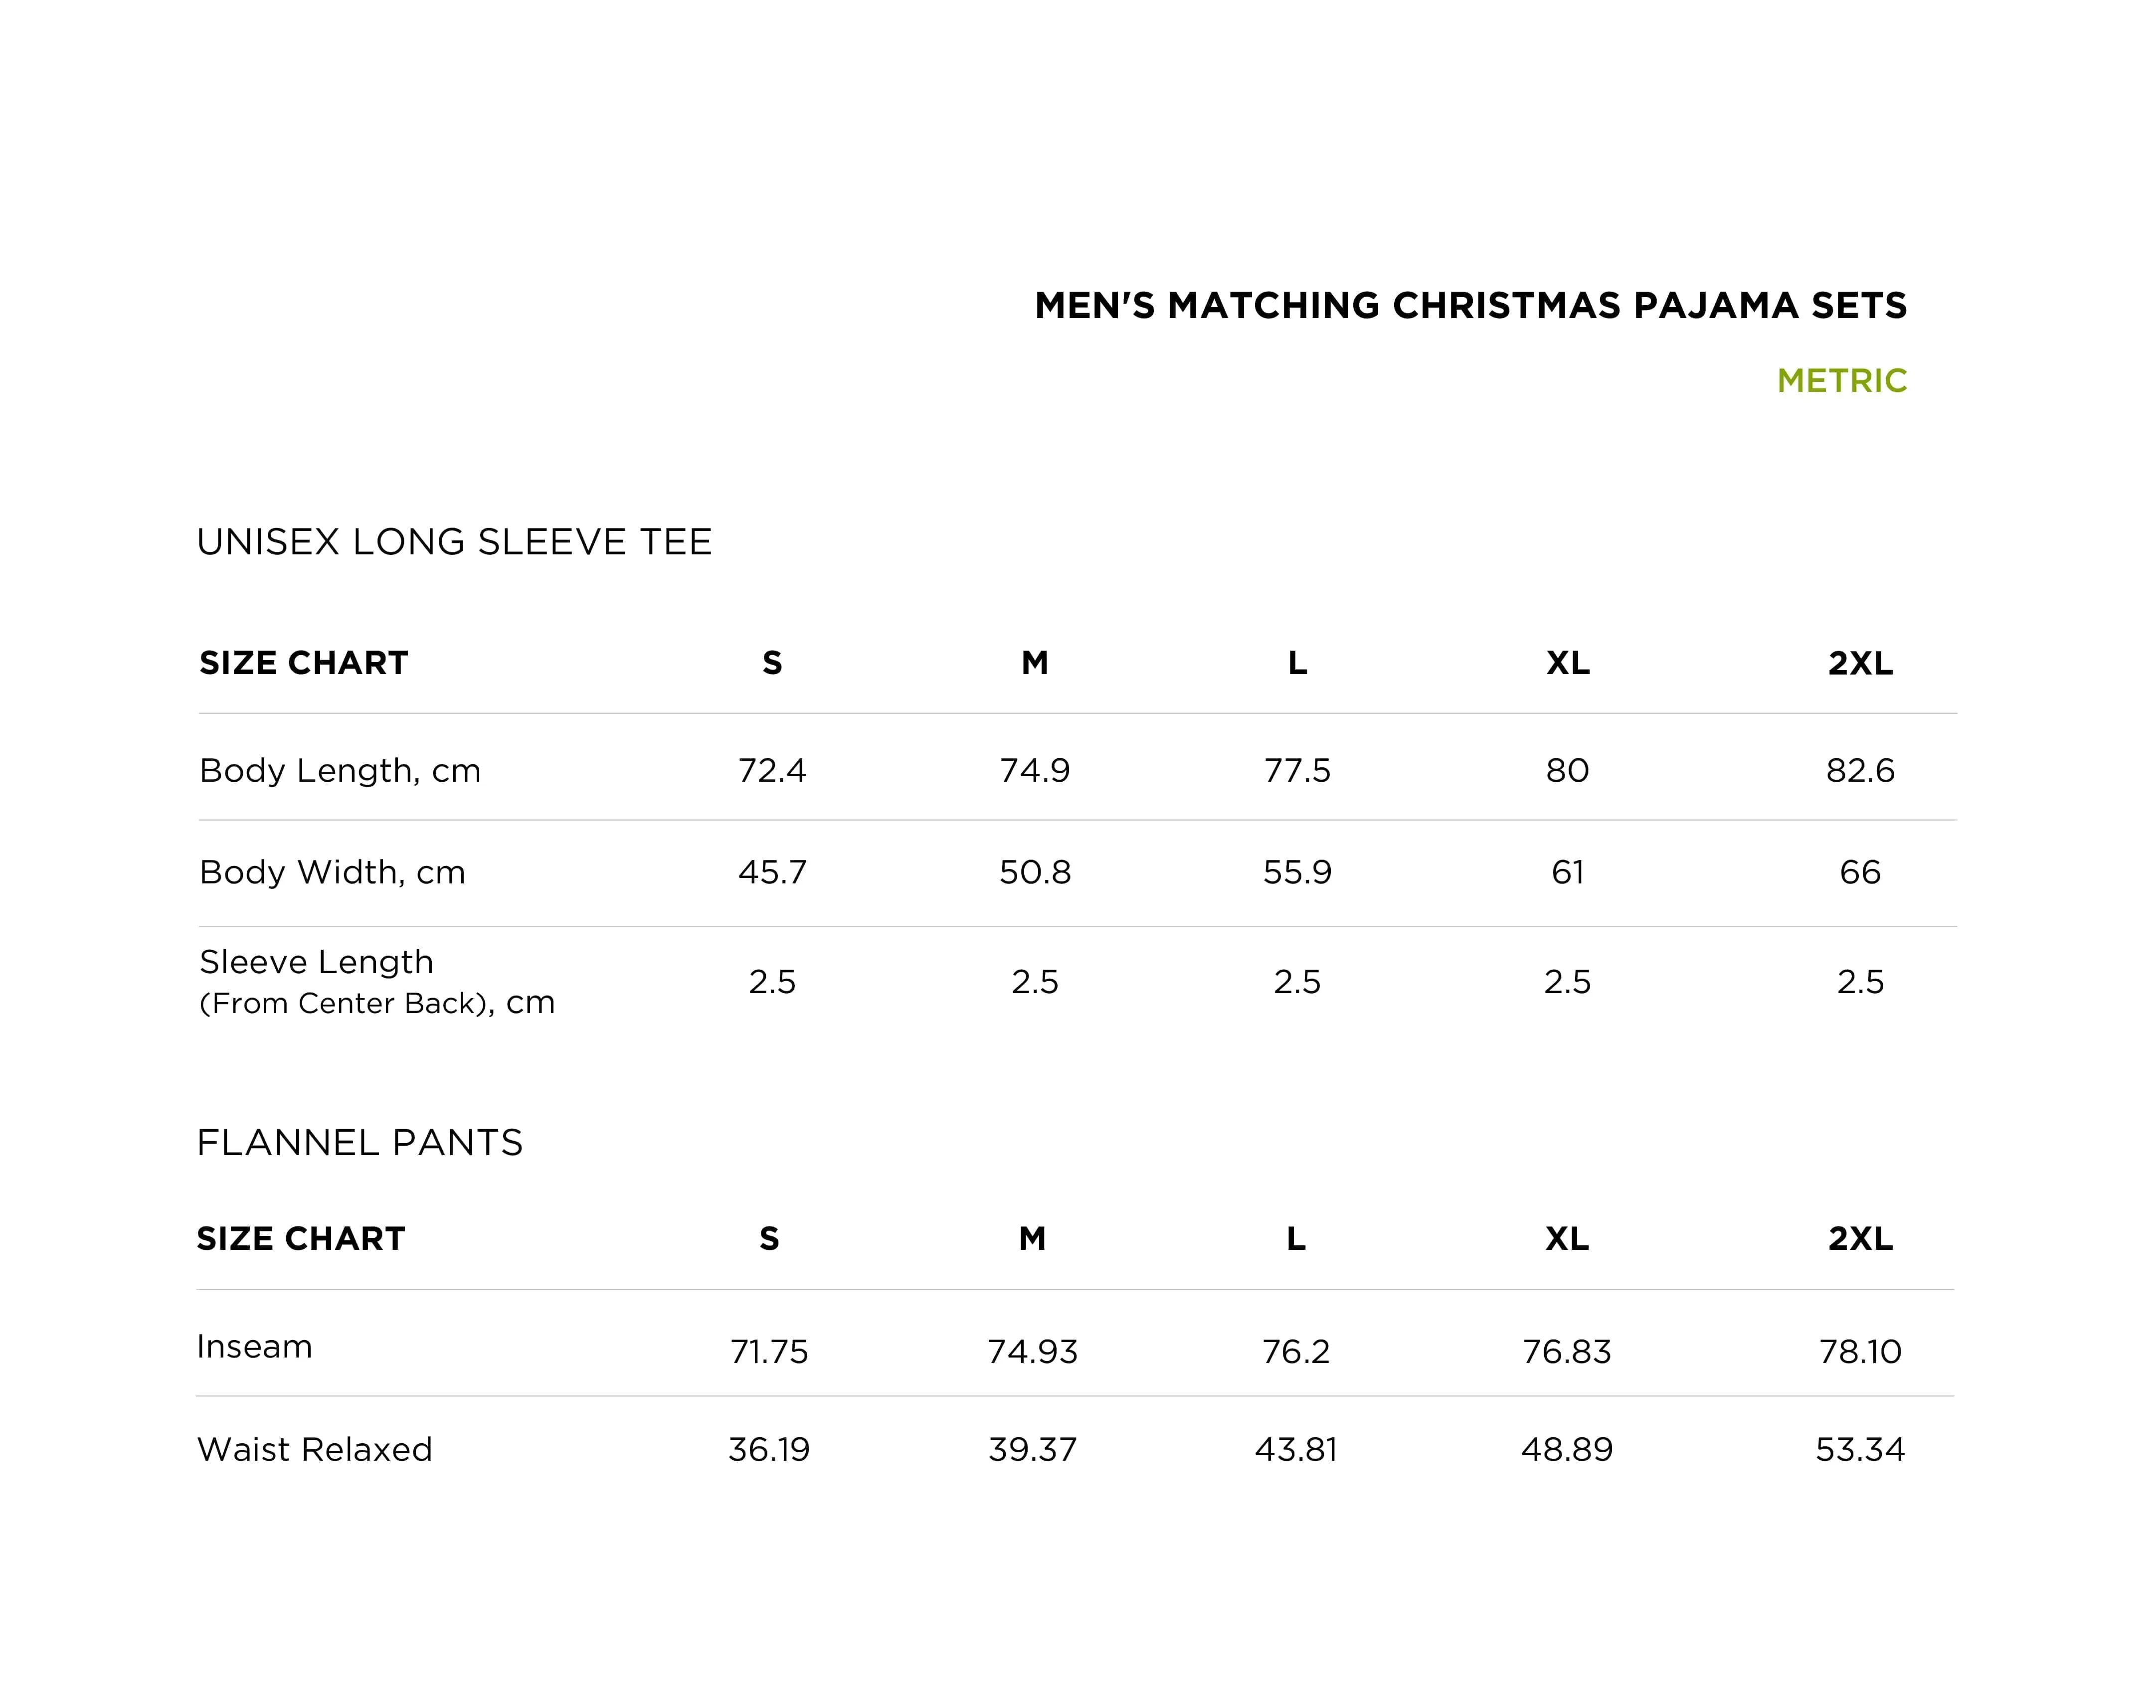Click the 2XL column header in tee chart
Viewport: 2156px width, 1708px height.
click(x=1860, y=662)
